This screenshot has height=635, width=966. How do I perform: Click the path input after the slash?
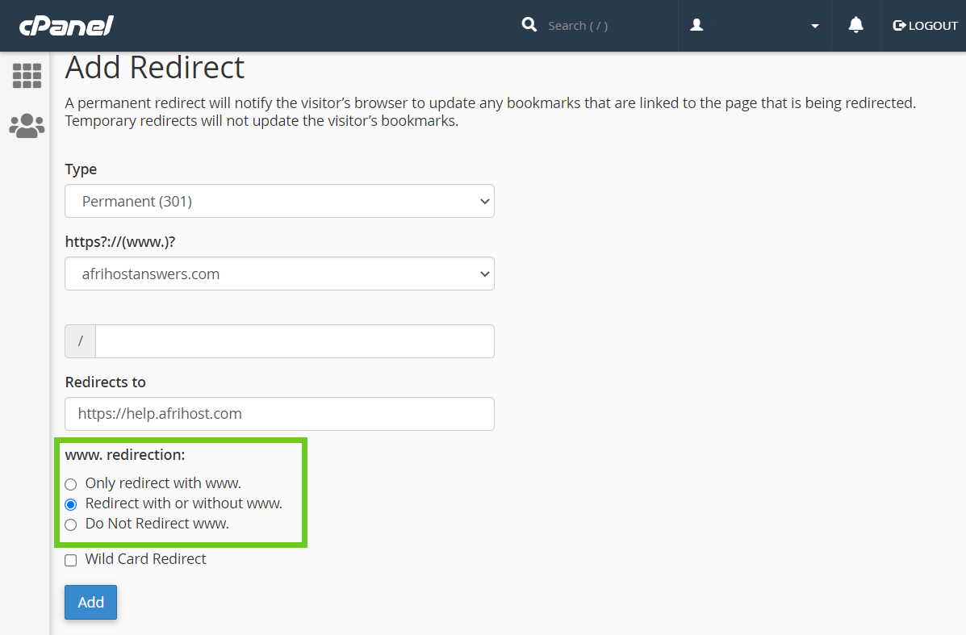click(x=295, y=341)
